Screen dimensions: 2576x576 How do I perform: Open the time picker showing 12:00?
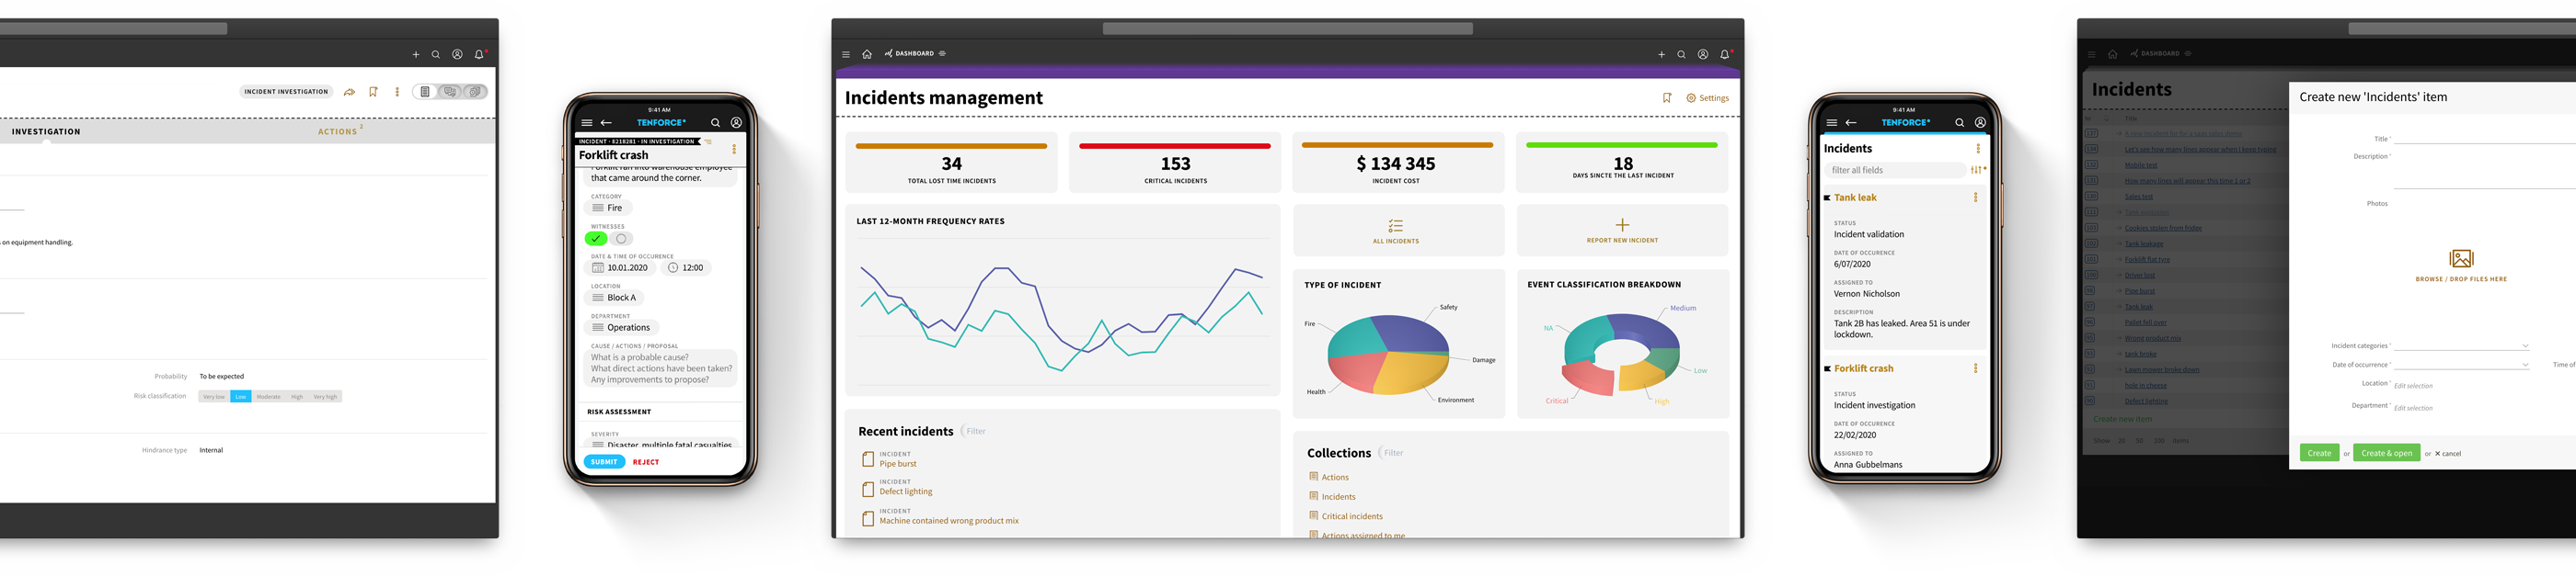pos(686,267)
